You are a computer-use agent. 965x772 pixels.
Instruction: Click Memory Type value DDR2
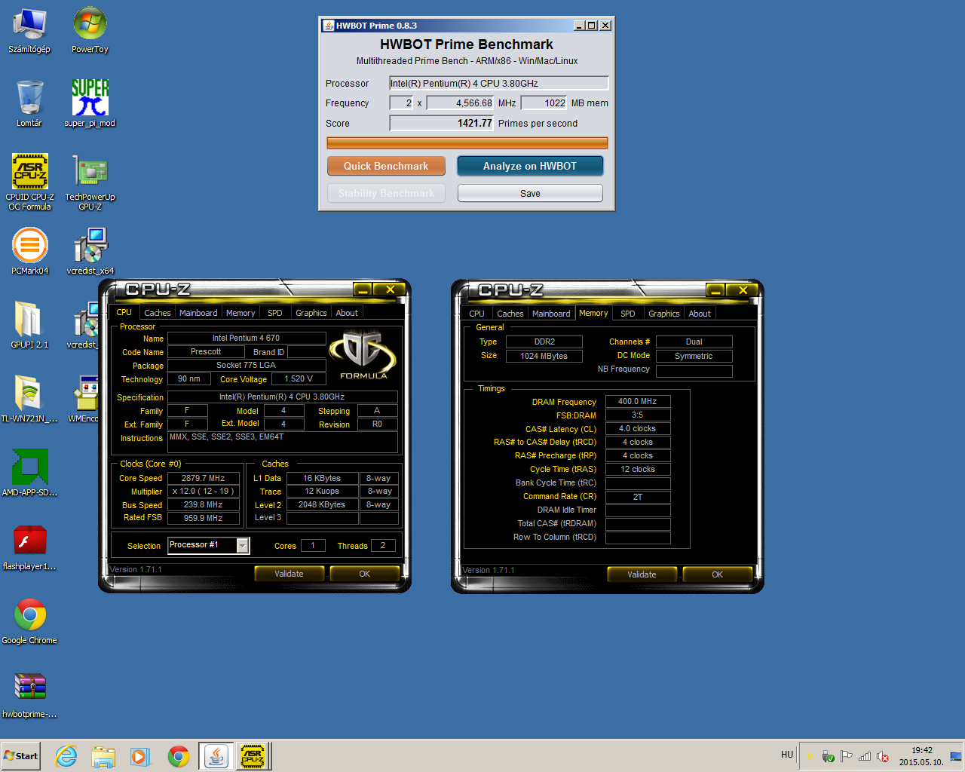click(x=544, y=342)
